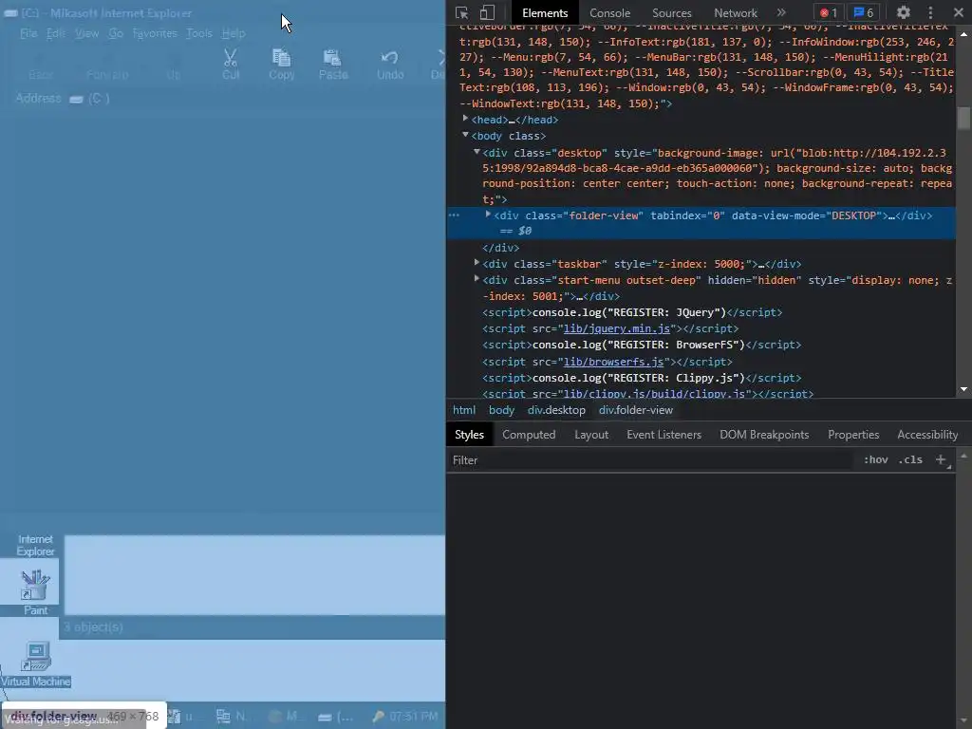Open the lib/jquery.min.js link
This screenshot has width=972, height=729.
pyautogui.click(x=616, y=328)
